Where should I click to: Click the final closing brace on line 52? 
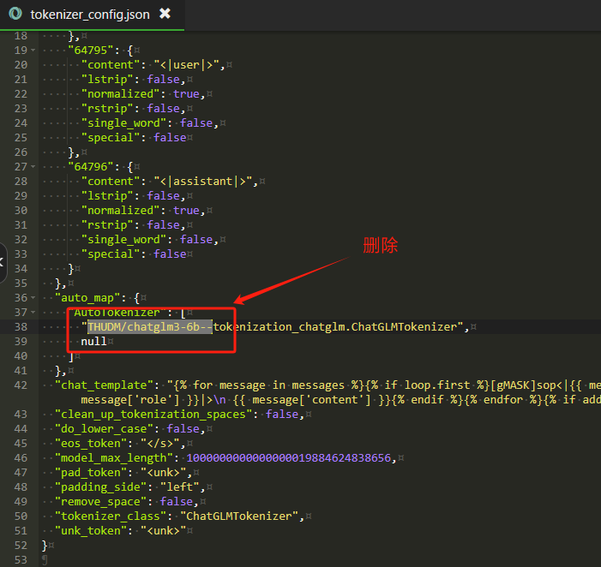[x=45, y=546]
